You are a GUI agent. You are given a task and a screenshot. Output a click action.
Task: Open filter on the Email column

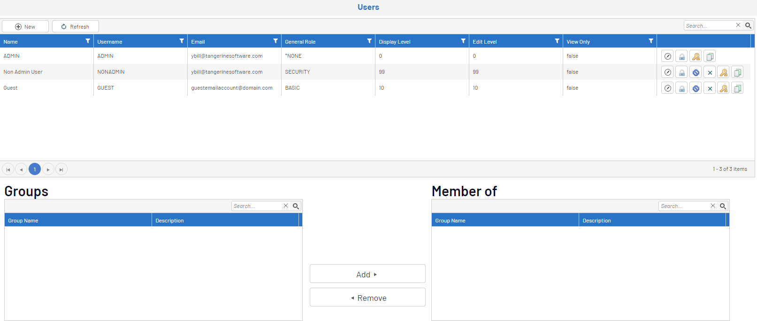click(275, 41)
